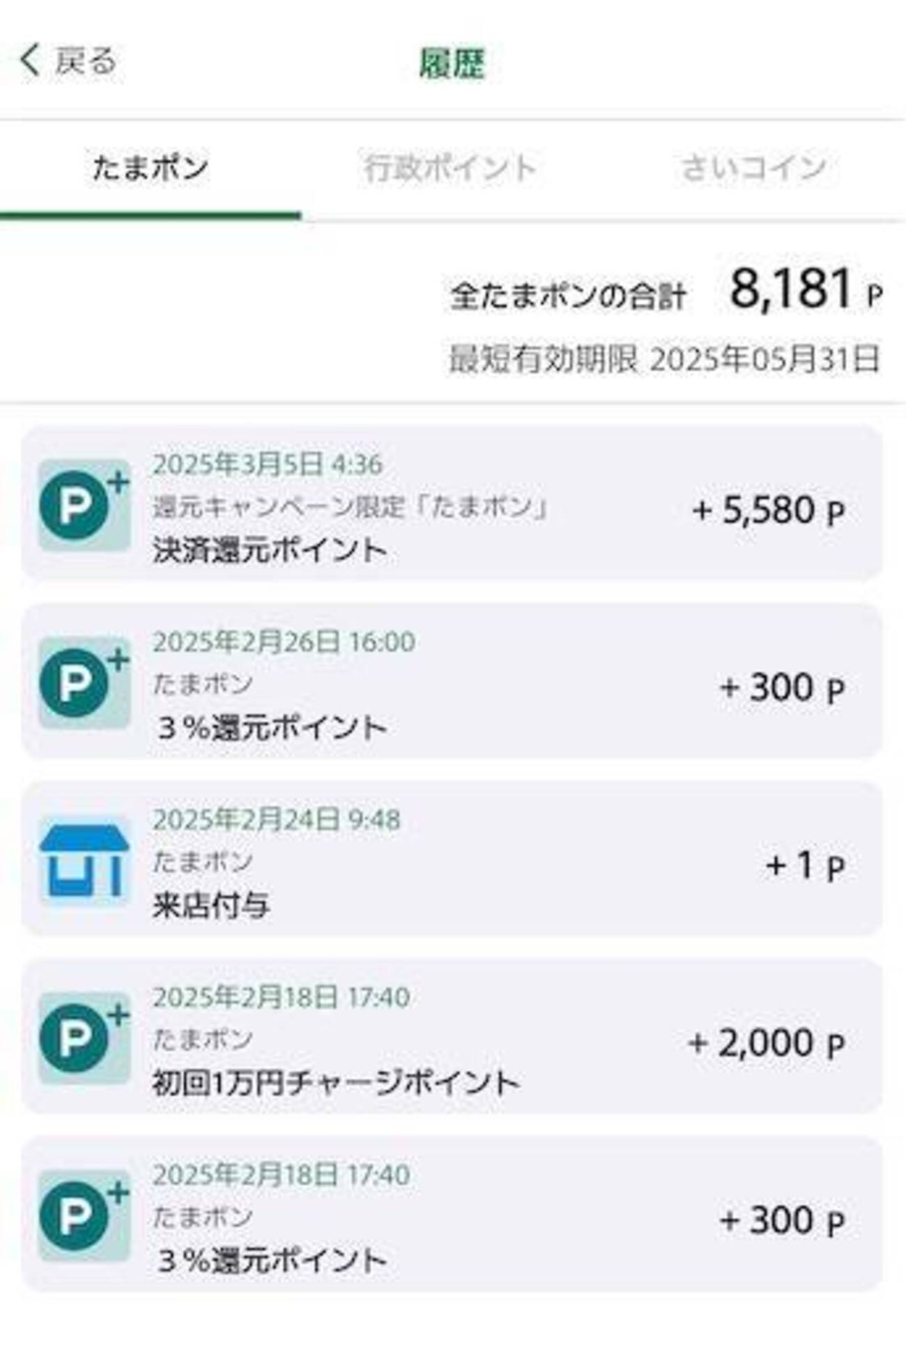Tap P+ icon of February 26 entry
Image resolution: width=906 pixels, height=1345 pixels.
pos(84,683)
